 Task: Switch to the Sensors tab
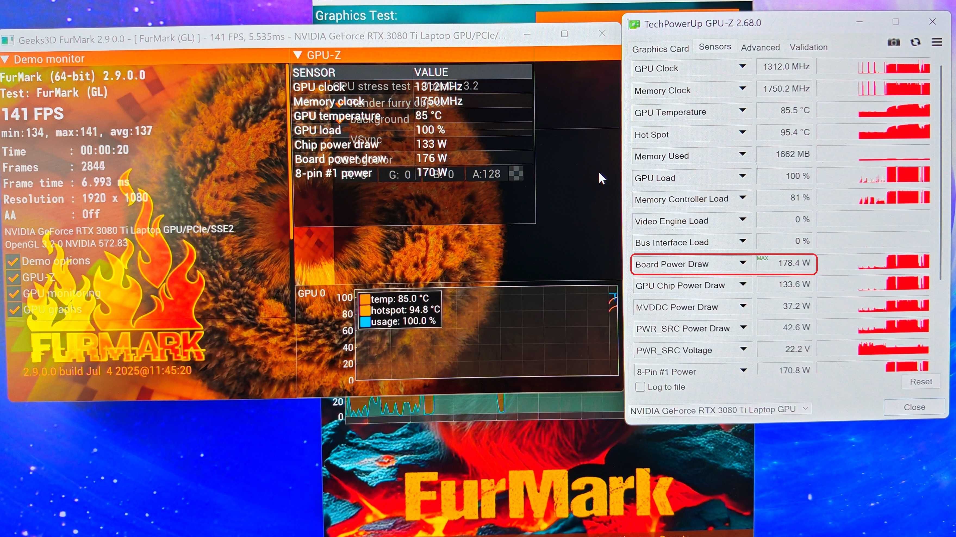[714, 47]
